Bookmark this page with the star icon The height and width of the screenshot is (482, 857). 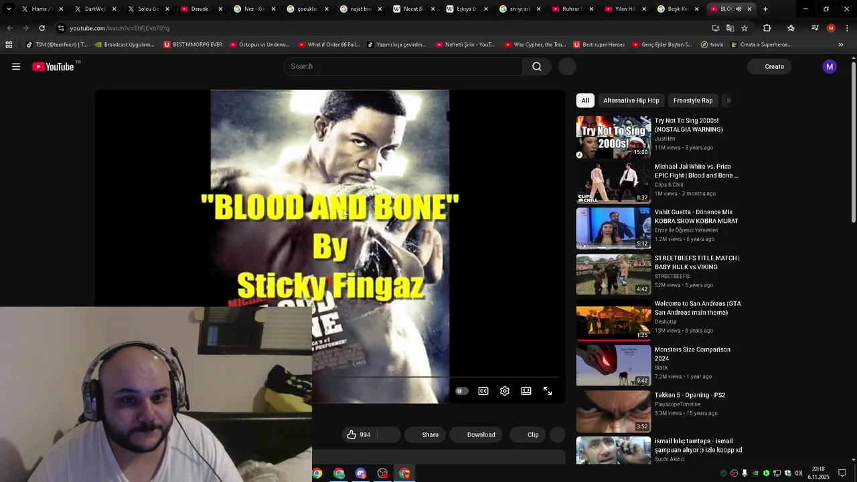[745, 28]
